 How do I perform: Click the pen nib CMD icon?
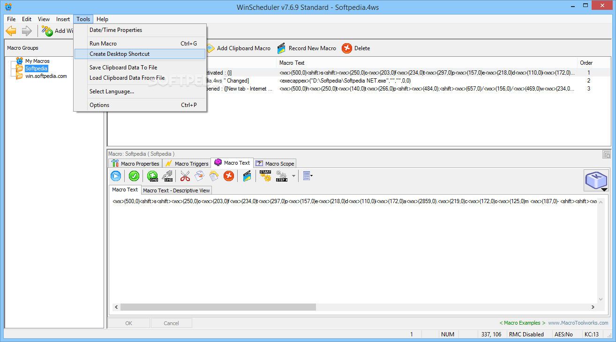pyautogui.click(x=167, y=176)
